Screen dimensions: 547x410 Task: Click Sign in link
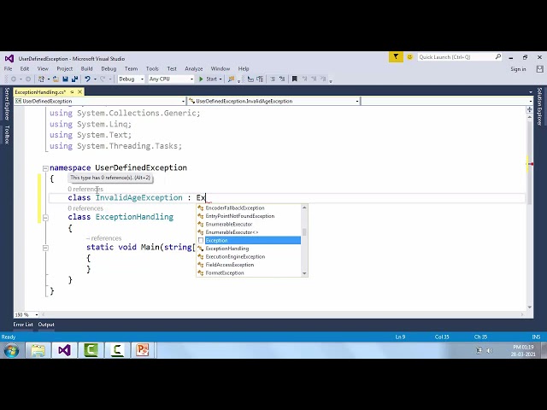(x=518, y=69)
